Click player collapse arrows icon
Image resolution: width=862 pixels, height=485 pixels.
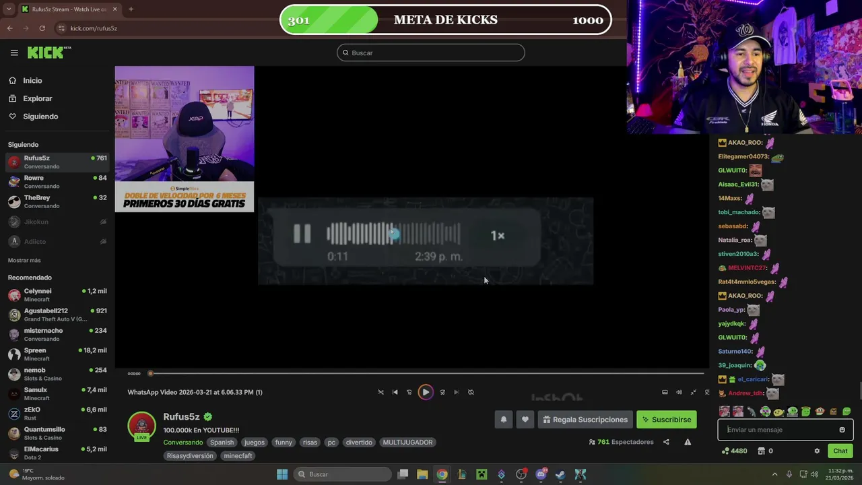(x=693, y=392)
